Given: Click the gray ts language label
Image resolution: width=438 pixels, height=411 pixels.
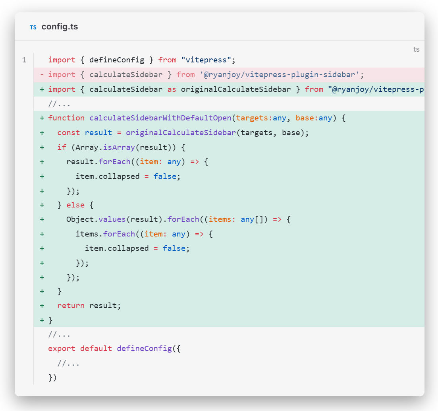Looking at the screenshot, I should point(416,49).
